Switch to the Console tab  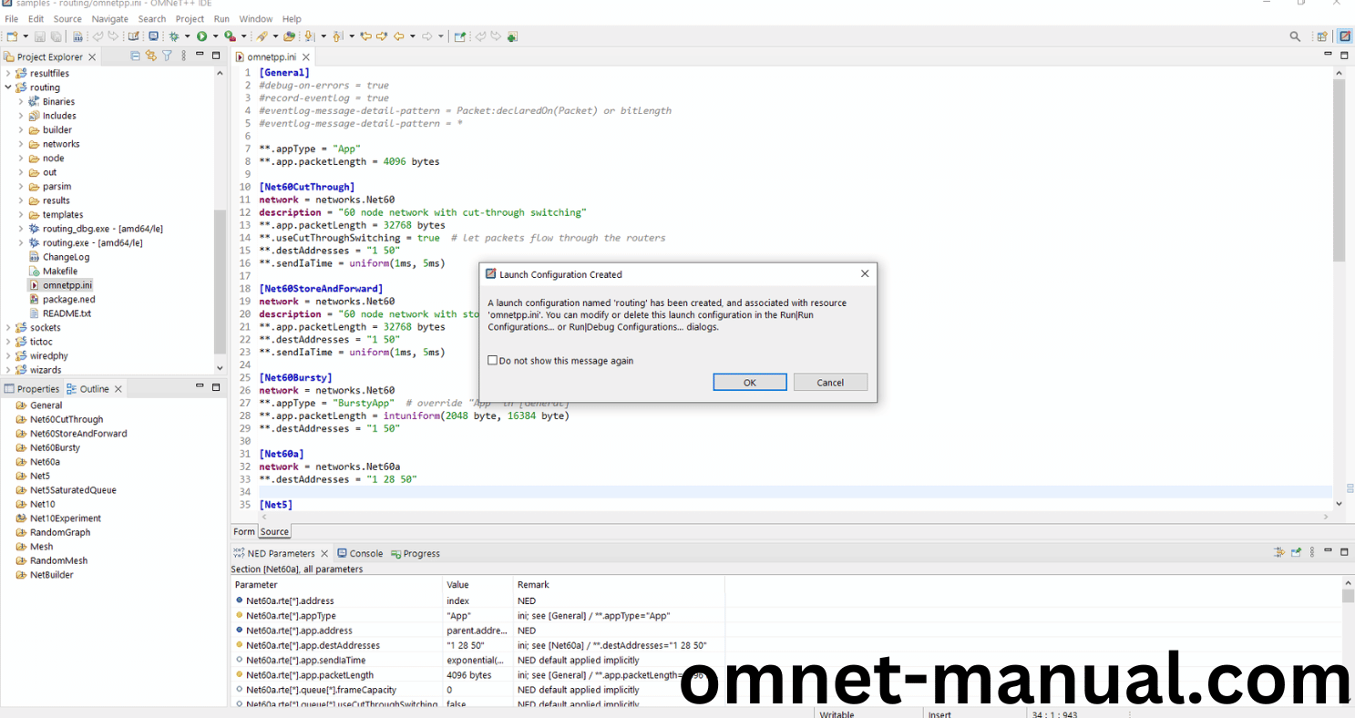365,553
